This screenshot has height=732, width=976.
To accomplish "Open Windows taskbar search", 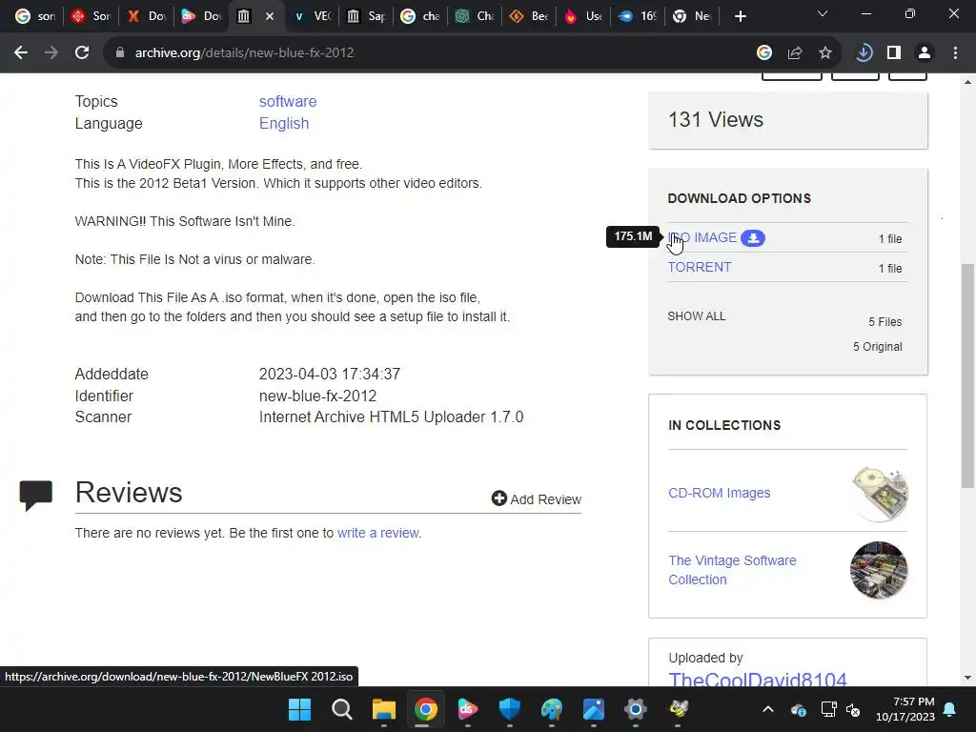I will pos(342,709).
